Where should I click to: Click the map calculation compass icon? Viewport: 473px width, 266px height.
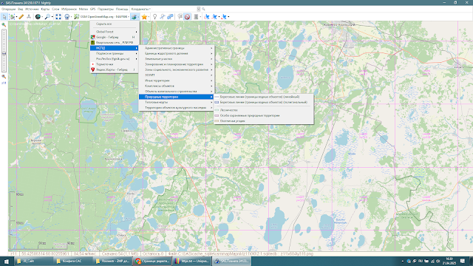[29, 17]
